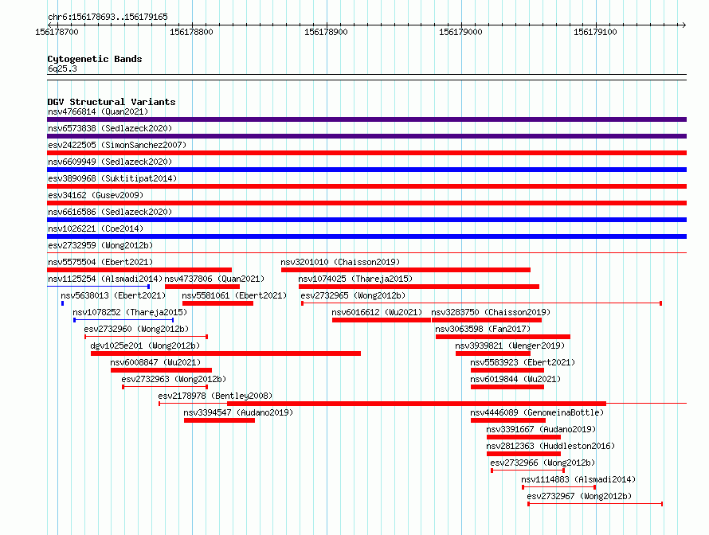Click the thick red bar of esv2178978
Image resolution: width=709 pixels, height=535 pixels.
[x=417, y=404]
